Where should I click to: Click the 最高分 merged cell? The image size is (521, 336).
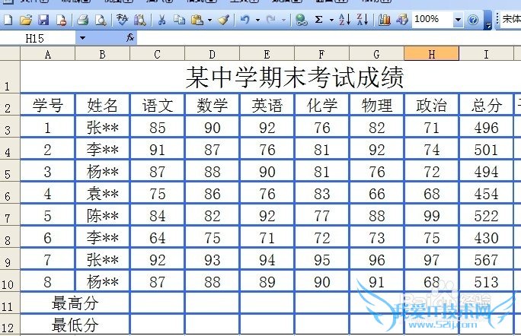(75, 303)
